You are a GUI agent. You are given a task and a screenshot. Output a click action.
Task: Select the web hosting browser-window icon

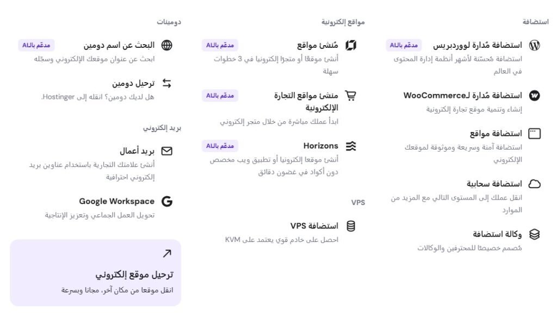(x=534, y=133)
